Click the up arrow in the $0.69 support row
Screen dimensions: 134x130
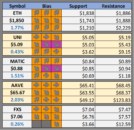(36, 76)
